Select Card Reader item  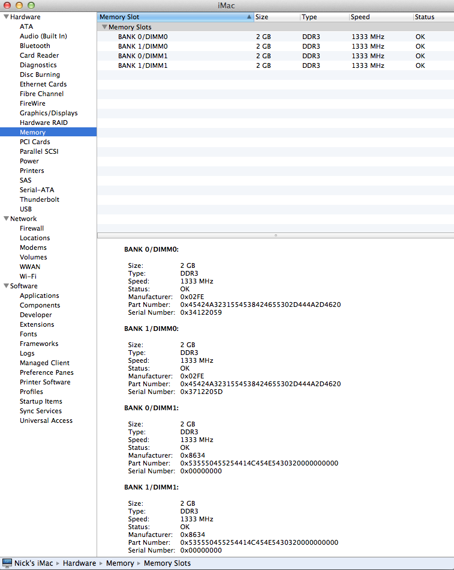pos(39,55)
